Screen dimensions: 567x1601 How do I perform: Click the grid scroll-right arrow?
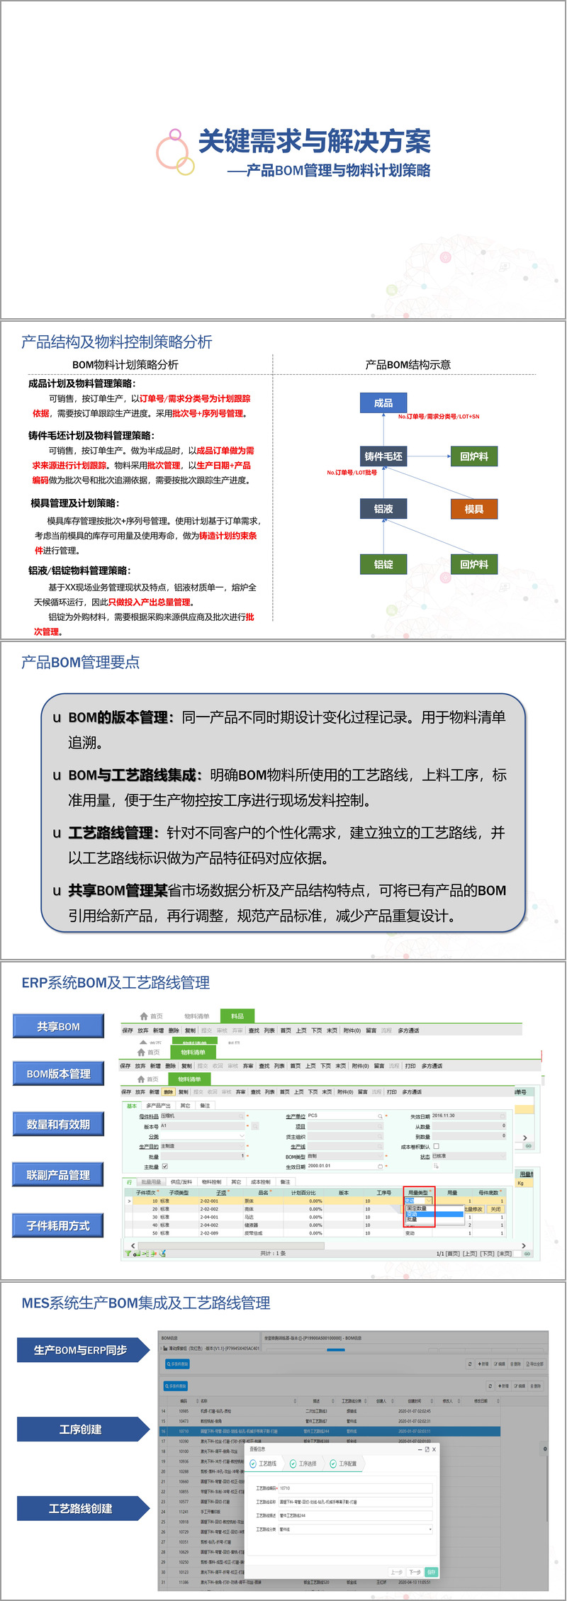524,1245
